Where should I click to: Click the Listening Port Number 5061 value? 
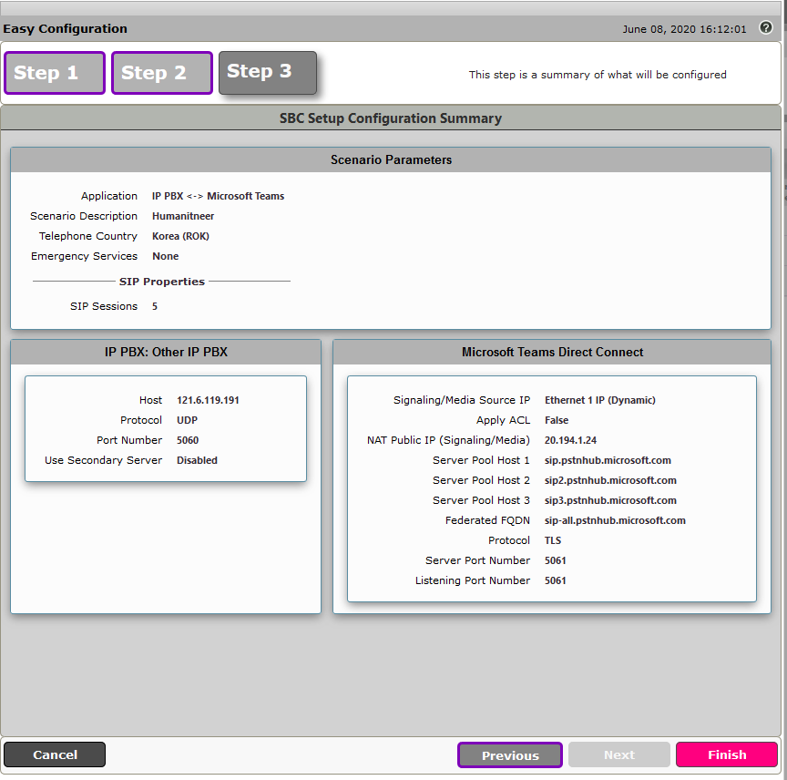[555, 581]
